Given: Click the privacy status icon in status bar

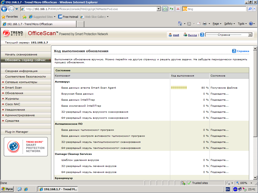Looking at the screenshot, I should click(183, 183).
